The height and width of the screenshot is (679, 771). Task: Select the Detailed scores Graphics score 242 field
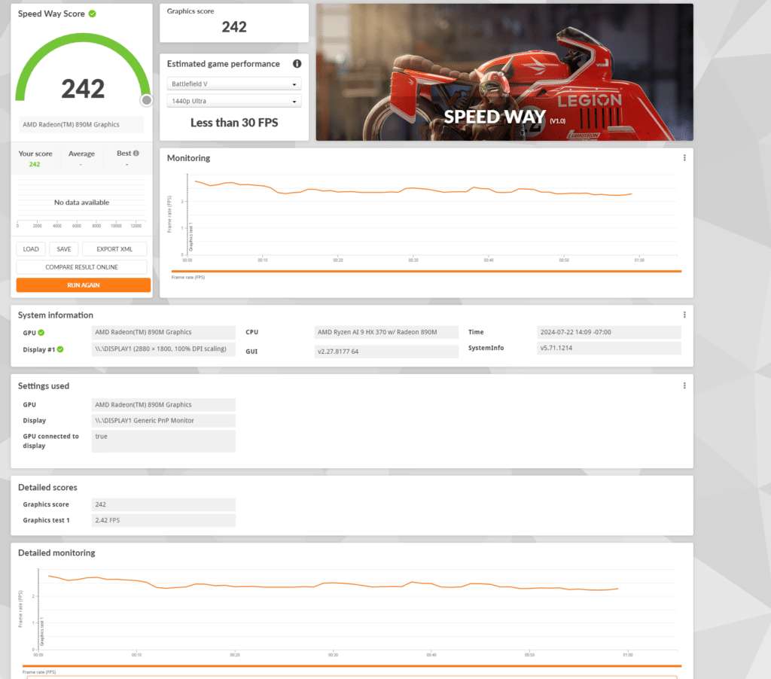[x=163, y=504]
